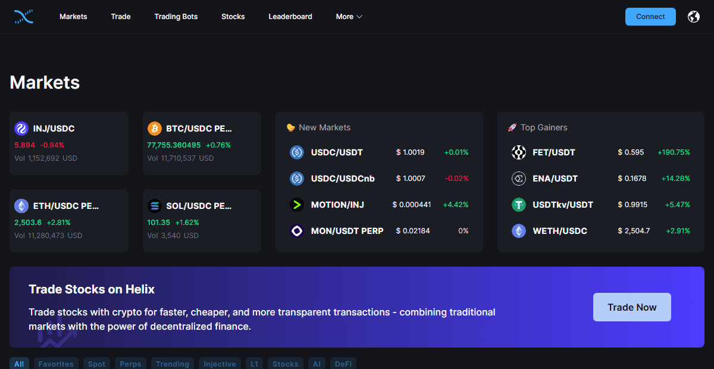This screenshot has height=369, width=714.
Task: Open the INJ/USDC market card
Action: click(x=69, y=143)
